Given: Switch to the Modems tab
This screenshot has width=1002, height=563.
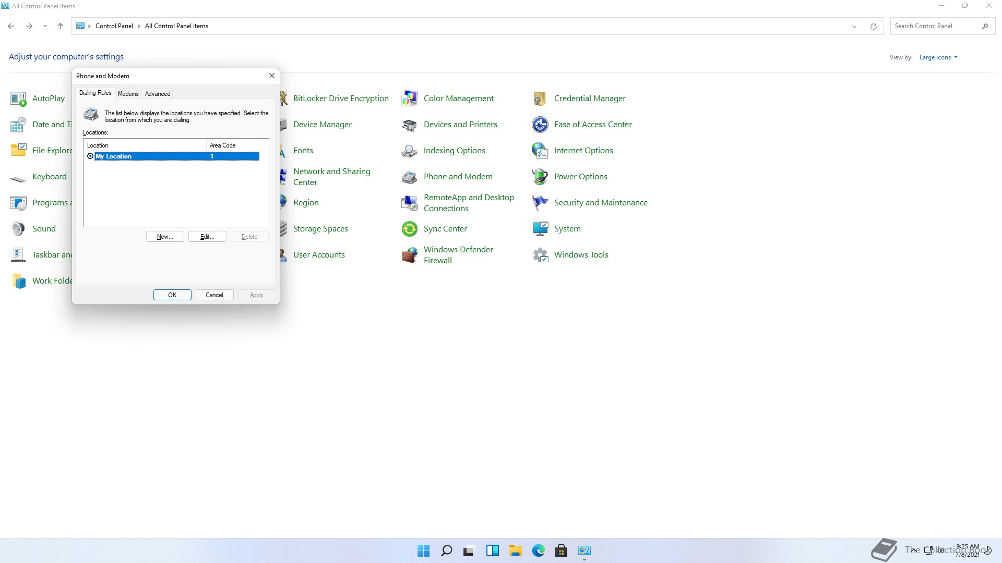Looking at the screenshot, I should pos(128,94).
